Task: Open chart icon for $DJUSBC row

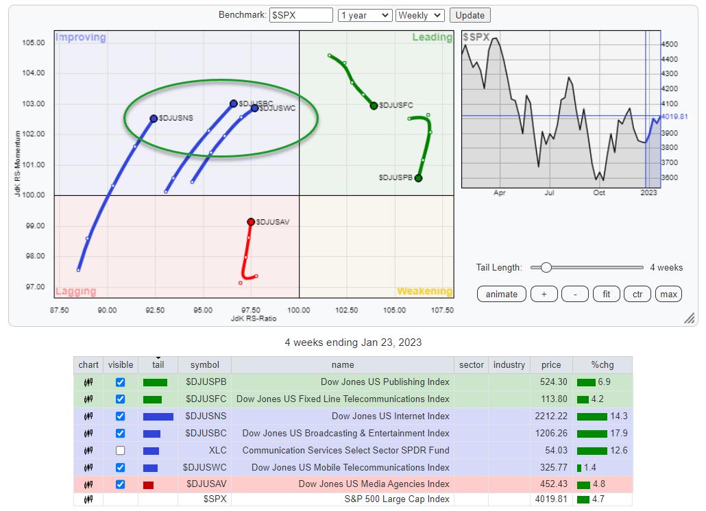Action: tap(88, 434)
